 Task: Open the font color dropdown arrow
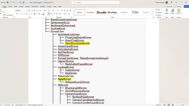[x=45, y=14]
